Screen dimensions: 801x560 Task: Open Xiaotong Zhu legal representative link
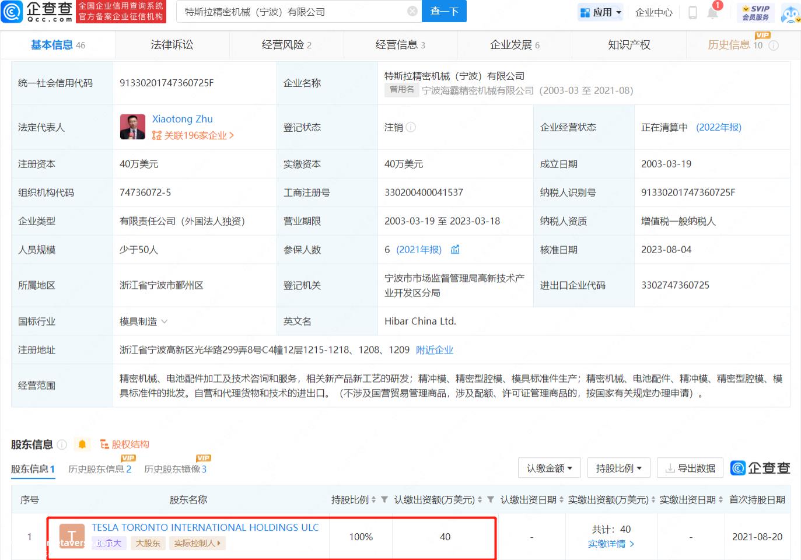tap(183, 119)
